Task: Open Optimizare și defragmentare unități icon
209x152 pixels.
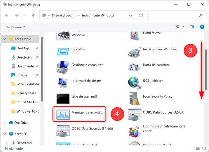Action: 134,132
